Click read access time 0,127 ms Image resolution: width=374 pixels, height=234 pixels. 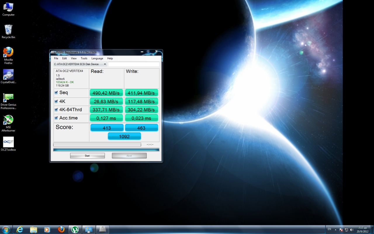tap(106, 118)
